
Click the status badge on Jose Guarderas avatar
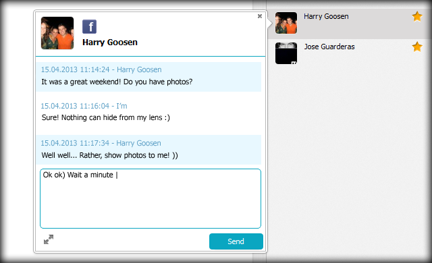tap(294, 63)
